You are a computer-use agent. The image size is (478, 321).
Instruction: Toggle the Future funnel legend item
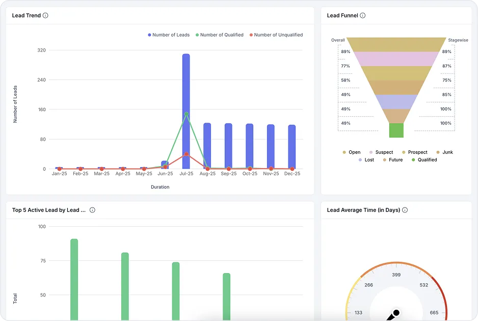[x=393, y=160]
